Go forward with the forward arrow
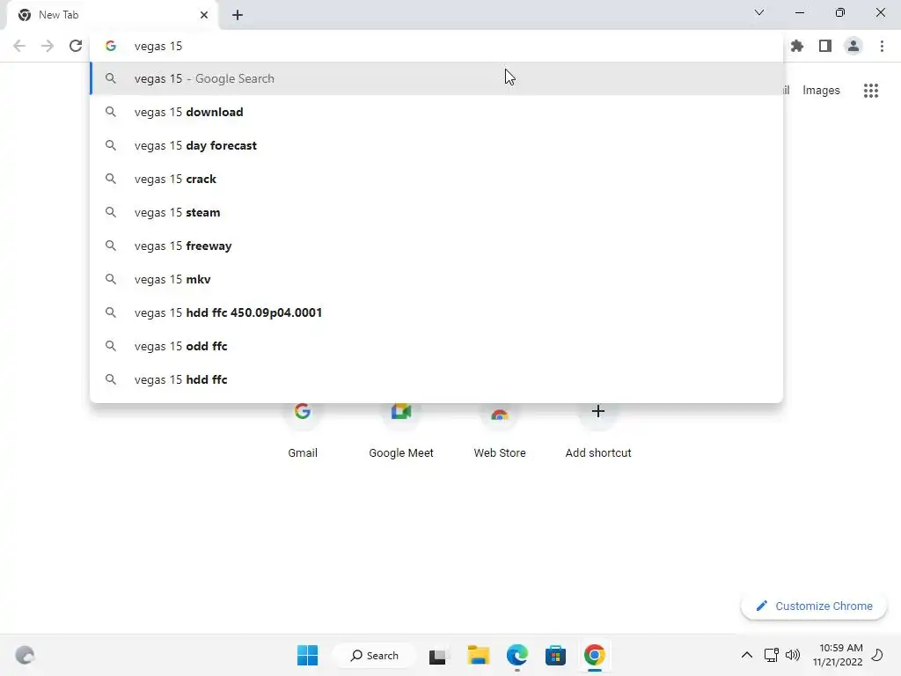Viewport: 901px width, 676px height. coord(48,46)
